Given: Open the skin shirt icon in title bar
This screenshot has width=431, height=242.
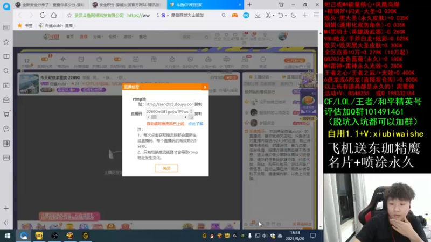Looking at the screenshot, I should click(281, 5).
